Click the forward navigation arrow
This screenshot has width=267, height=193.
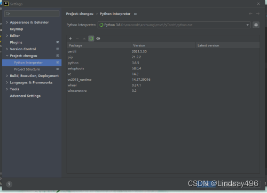257,14
